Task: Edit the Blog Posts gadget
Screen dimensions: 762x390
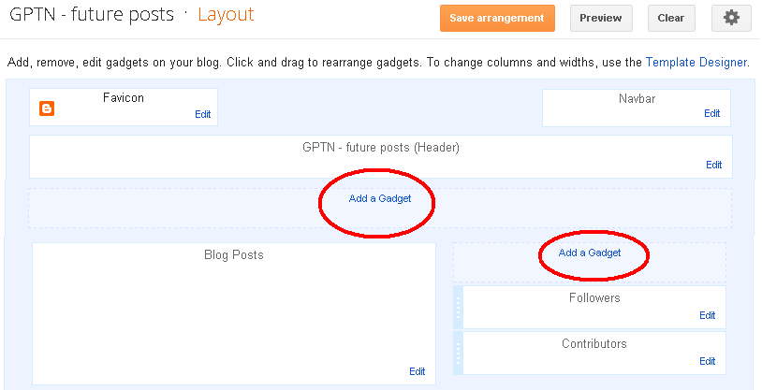Action: [x=417, y=371]
